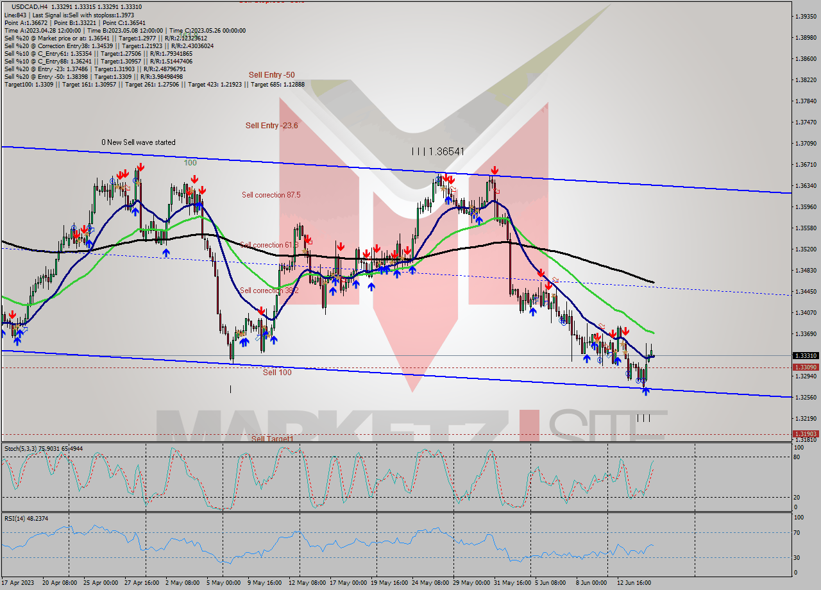The image size is (821, 590).
Task: Select the 'Sell %20 @ Entry -50' line
Action: (x=94, y=76)
